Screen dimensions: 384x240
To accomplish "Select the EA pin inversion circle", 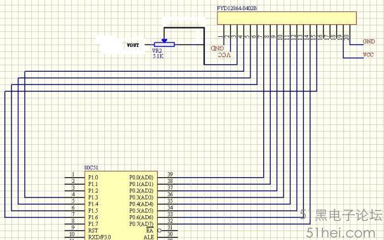I will tap(160, 230).
